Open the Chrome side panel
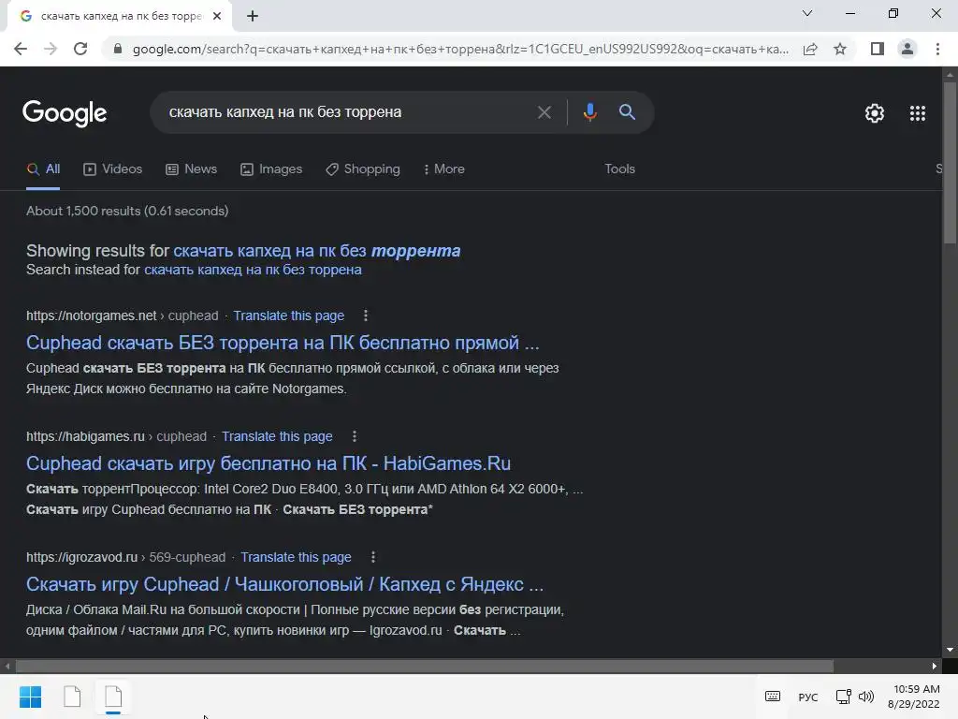 tap(878, 49)
